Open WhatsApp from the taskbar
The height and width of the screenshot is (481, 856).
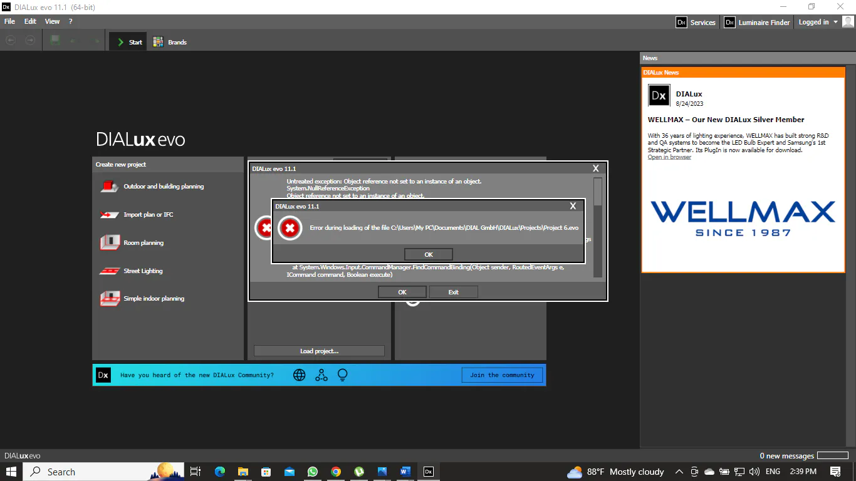coord(313,472)
